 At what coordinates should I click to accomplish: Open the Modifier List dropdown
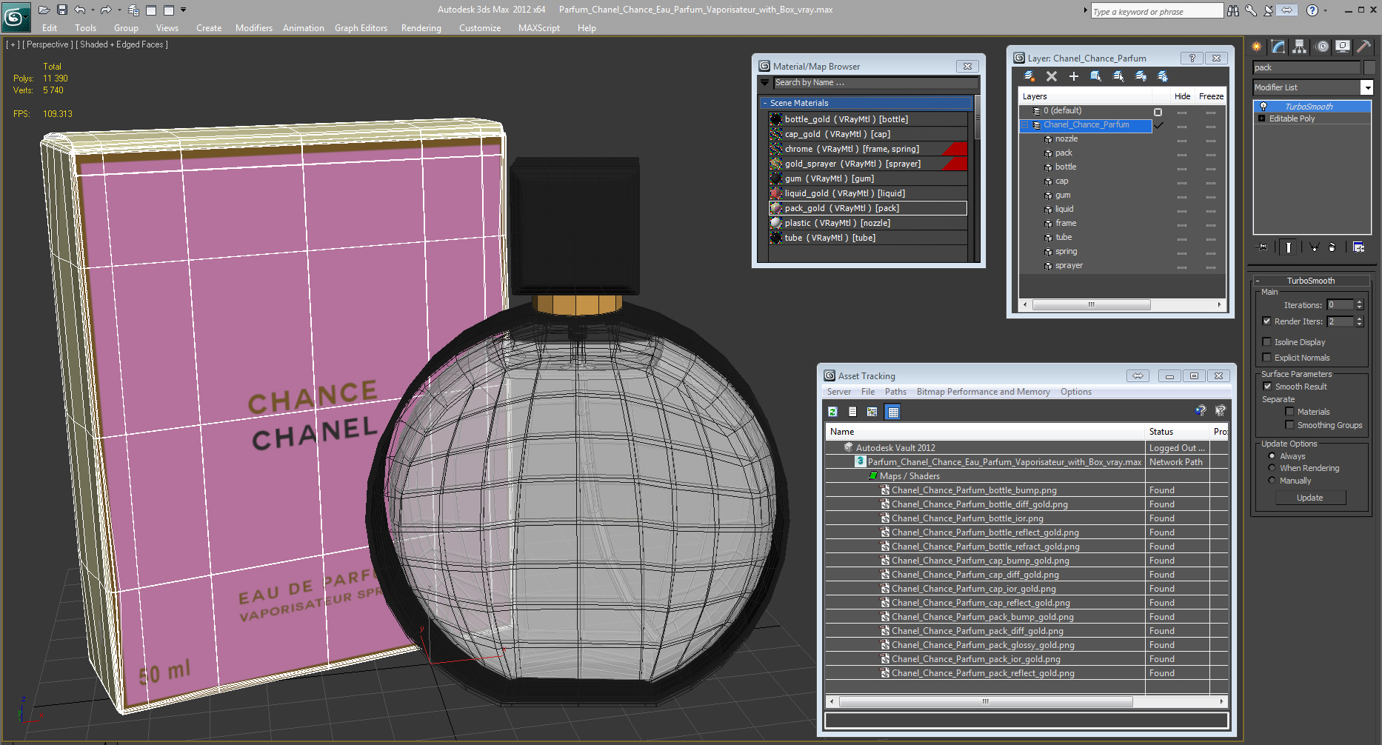1366,87
